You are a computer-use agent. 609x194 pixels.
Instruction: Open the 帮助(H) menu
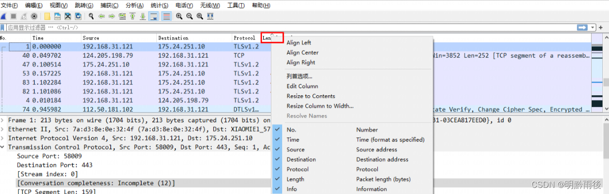(261, 6)
